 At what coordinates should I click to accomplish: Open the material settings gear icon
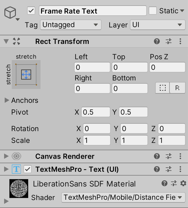point(183,184)
